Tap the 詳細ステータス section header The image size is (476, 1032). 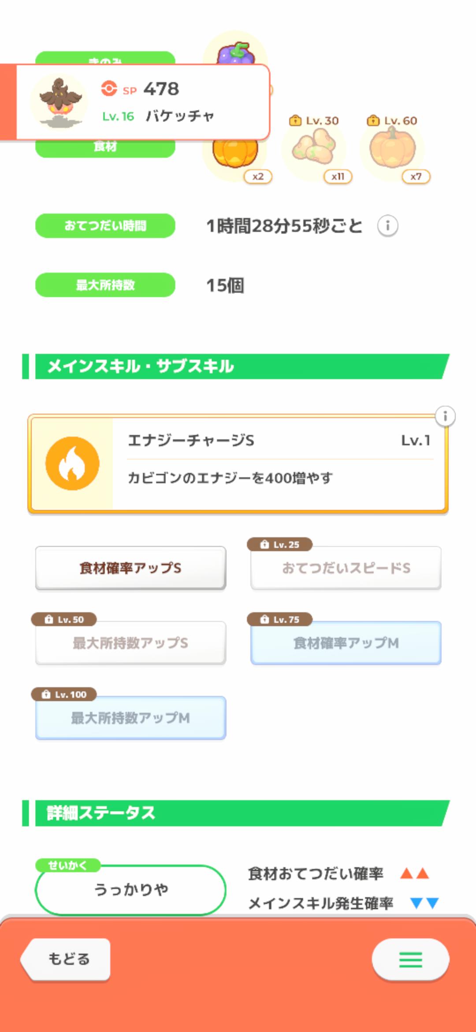point(238,813)
